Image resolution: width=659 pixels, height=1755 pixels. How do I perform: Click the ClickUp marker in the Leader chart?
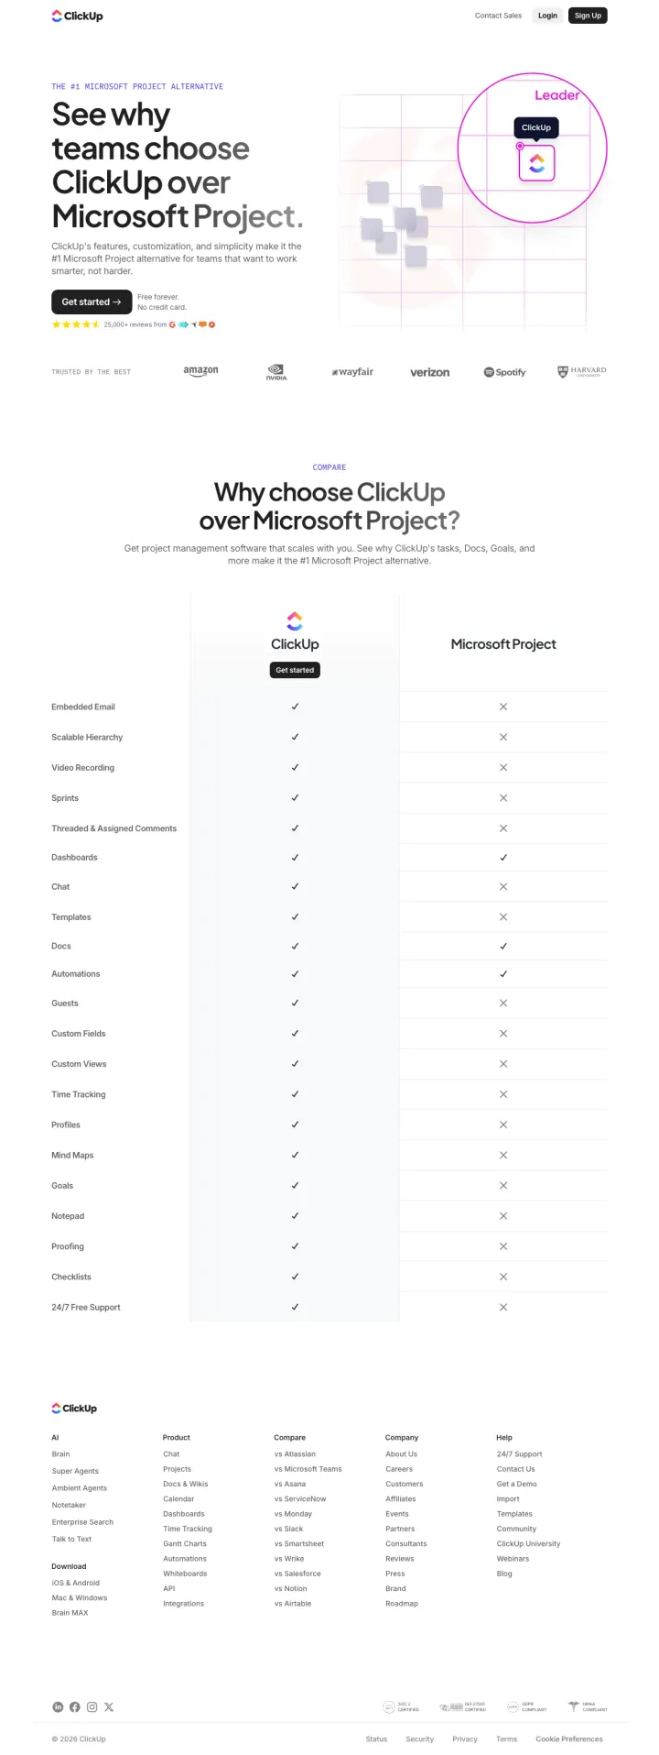(536, 163)
